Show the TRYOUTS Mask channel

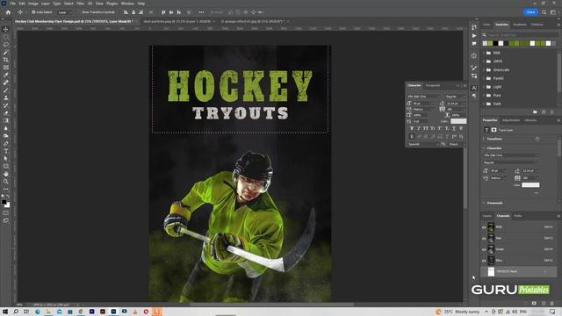pos(484,272)
